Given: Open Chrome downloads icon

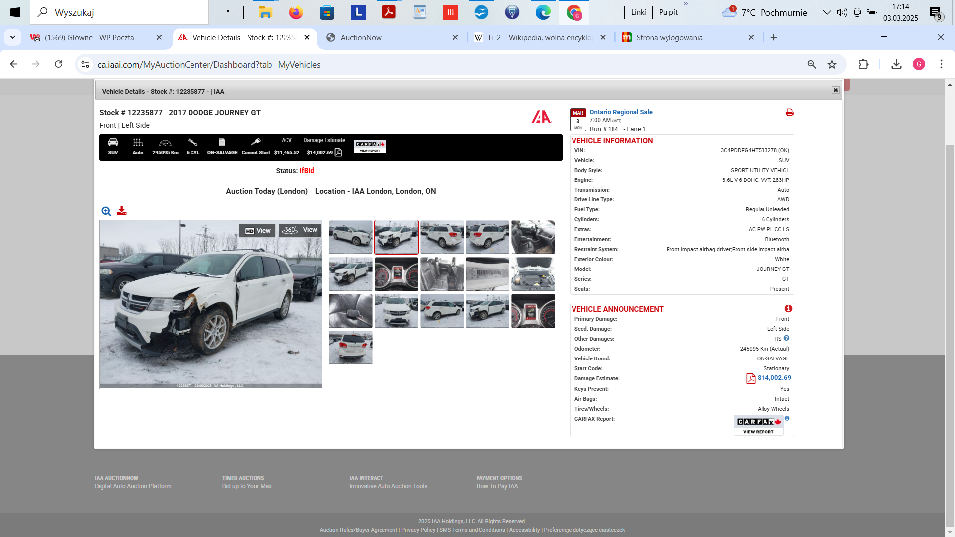Looking at the screenshot, I should [896, 64].
